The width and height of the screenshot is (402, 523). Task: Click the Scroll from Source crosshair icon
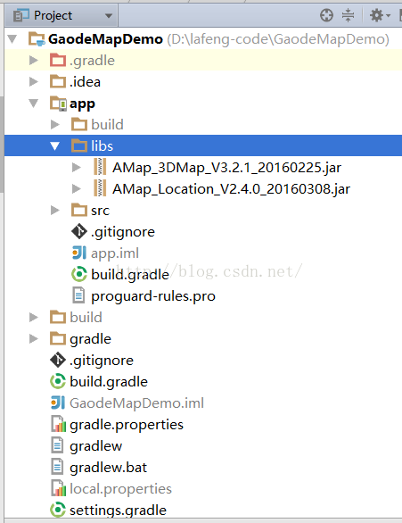326,15
